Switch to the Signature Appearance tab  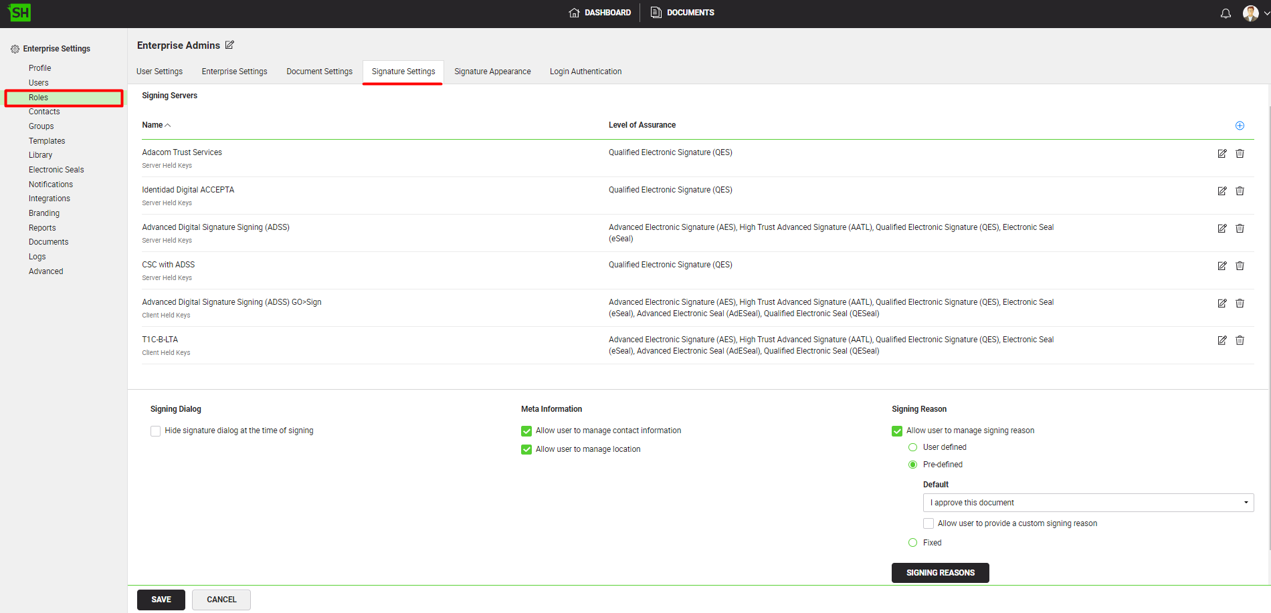coord(492,72)
